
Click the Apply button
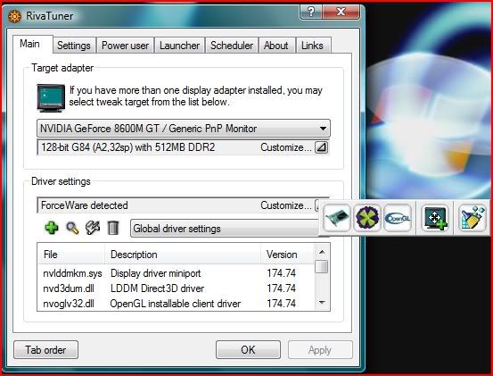(320, 350)
